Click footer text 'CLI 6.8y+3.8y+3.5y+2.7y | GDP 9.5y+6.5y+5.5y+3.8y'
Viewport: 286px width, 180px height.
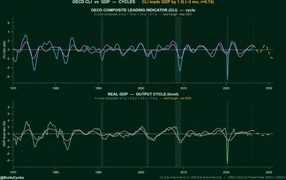(x=191, y=177)
